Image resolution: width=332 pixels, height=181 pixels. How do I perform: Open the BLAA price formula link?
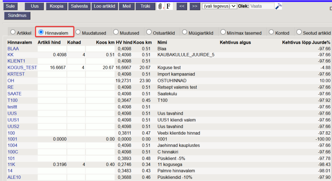pyautogui.click(x=13, y=49)
